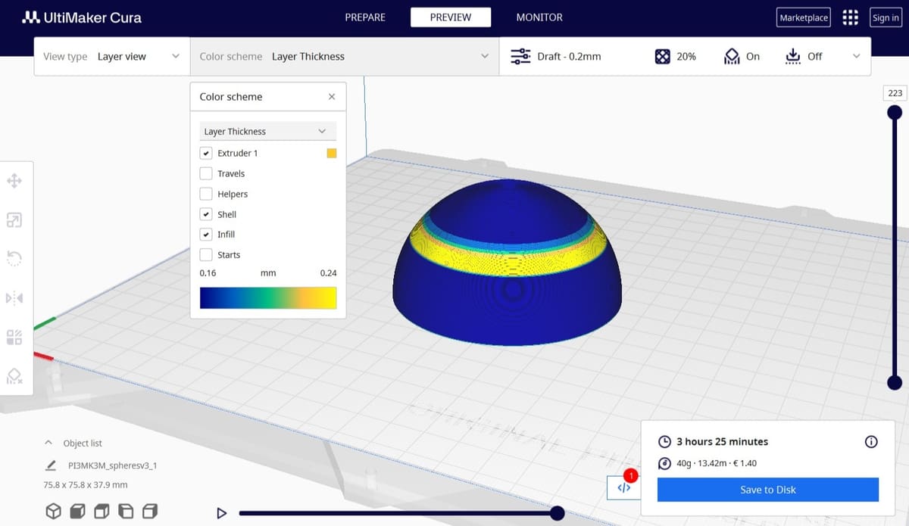909x526 pixels.
Task: Open print time info icon
Action: 871,442
